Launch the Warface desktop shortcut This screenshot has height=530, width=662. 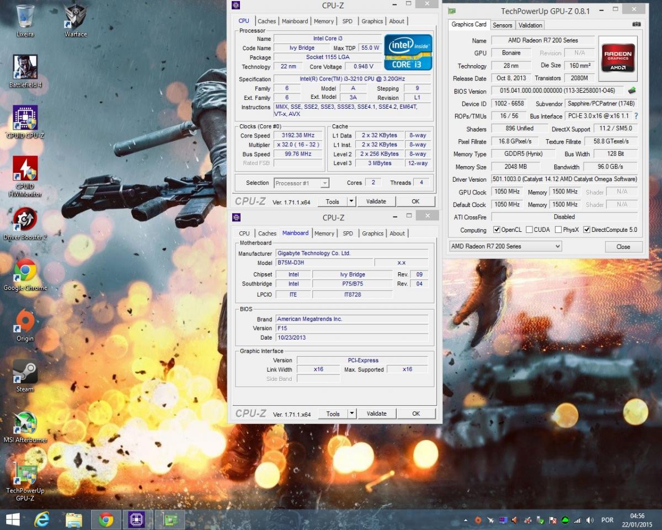click(76, 20)
